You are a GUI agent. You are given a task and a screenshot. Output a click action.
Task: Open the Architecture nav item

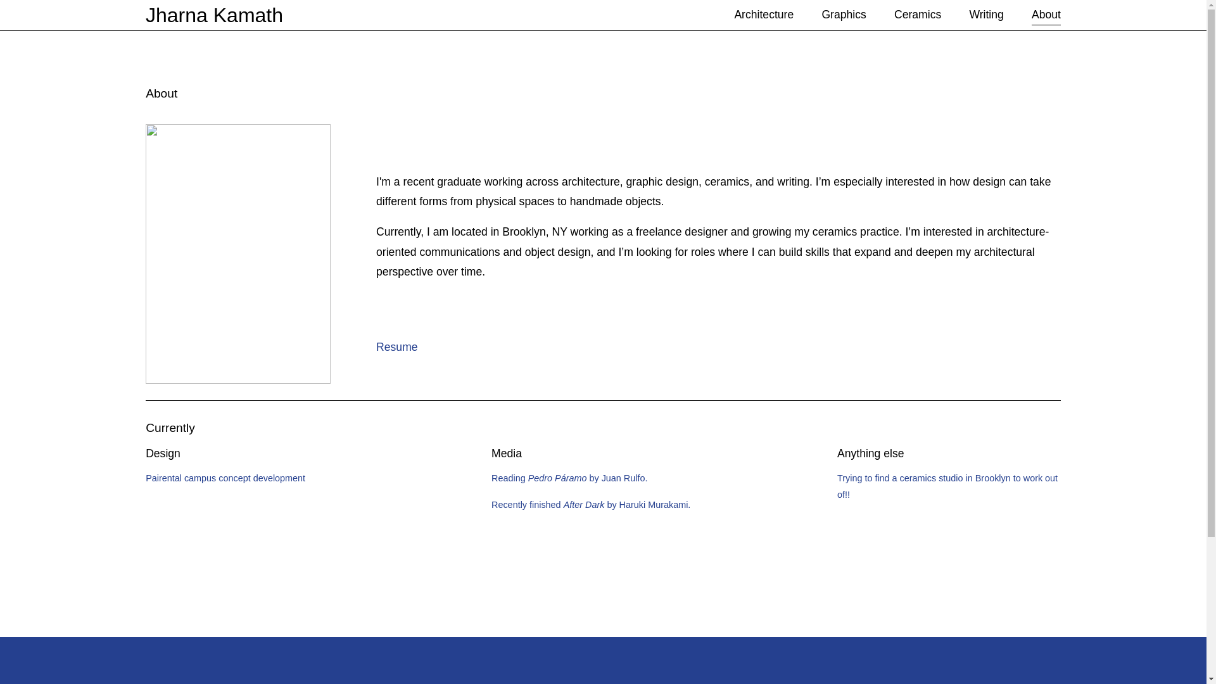pyautogui.click(x=763, y=15)
